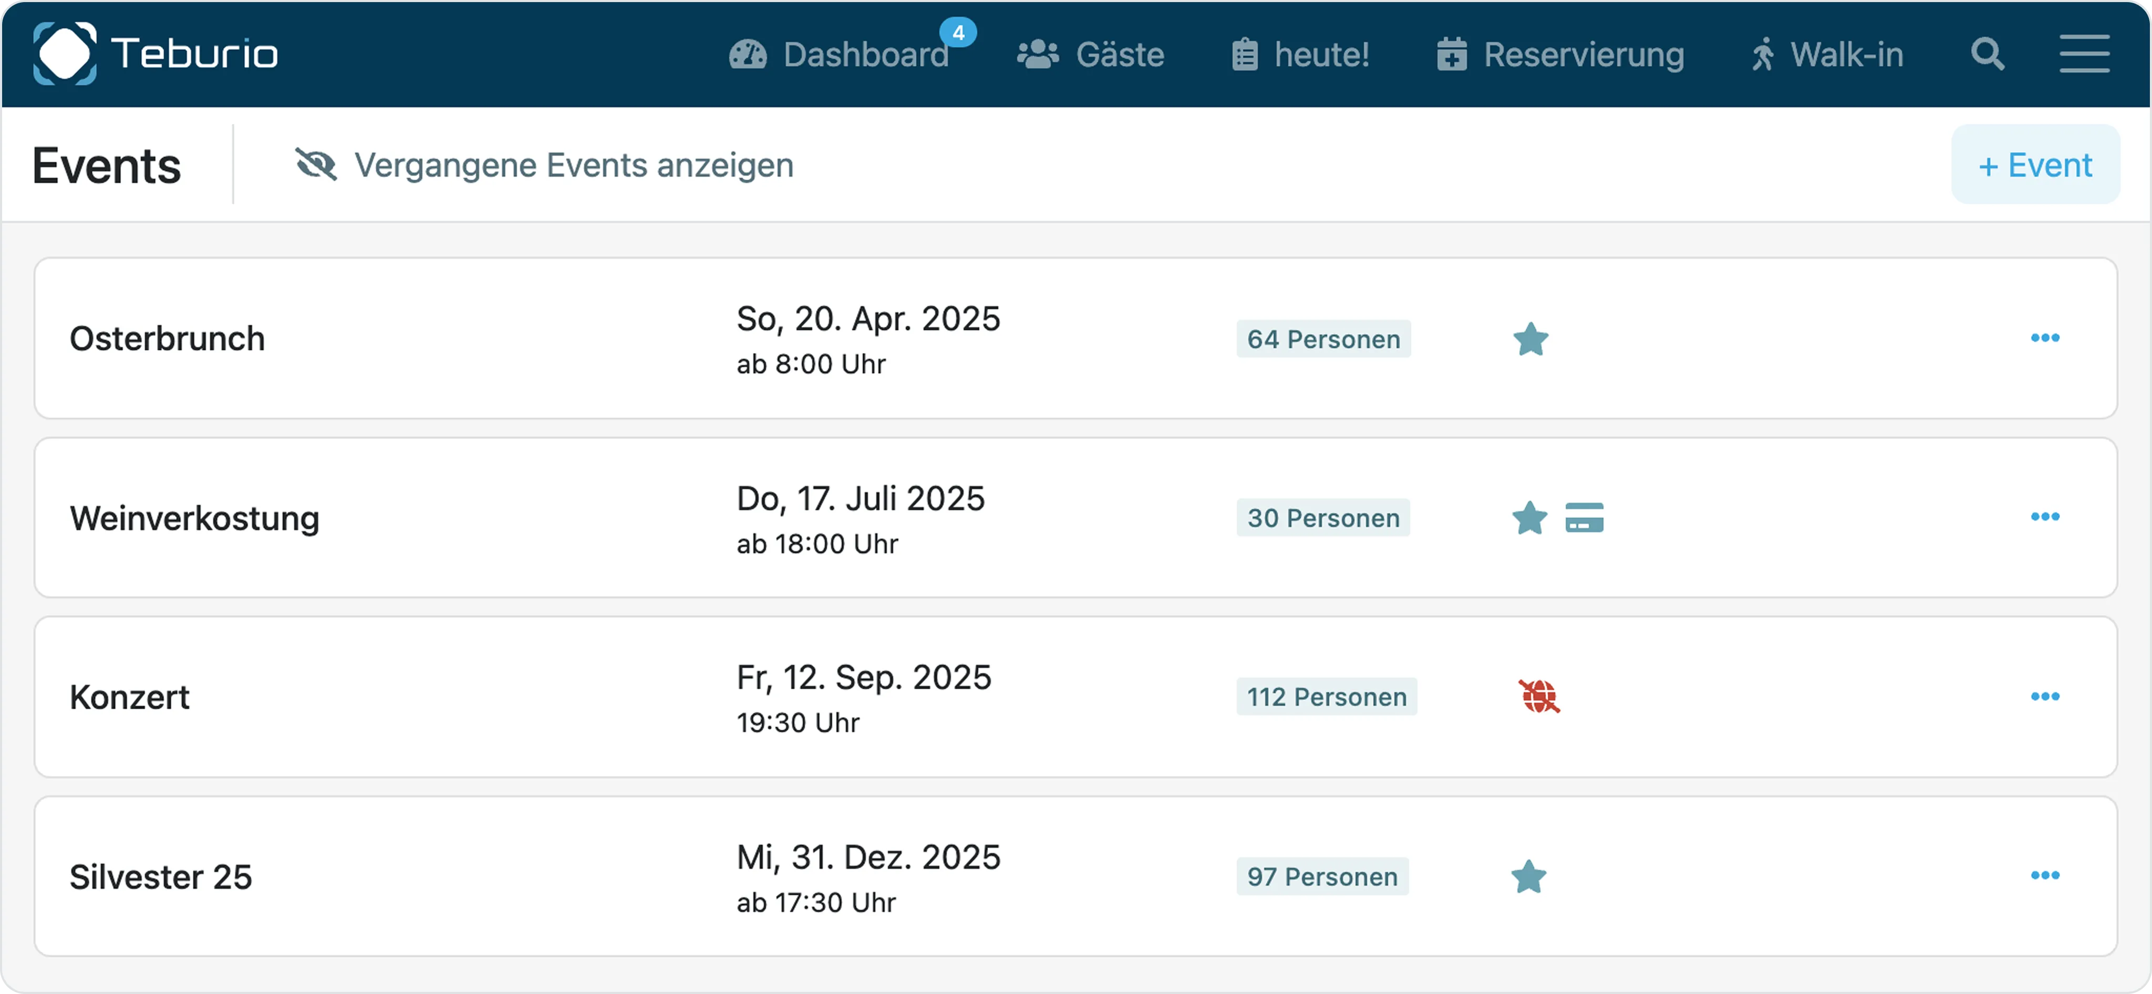The height and width of the screenshot is (994, 2152).
Task: Click the 97 Personen badge
Action: (x=1322, y=876)
